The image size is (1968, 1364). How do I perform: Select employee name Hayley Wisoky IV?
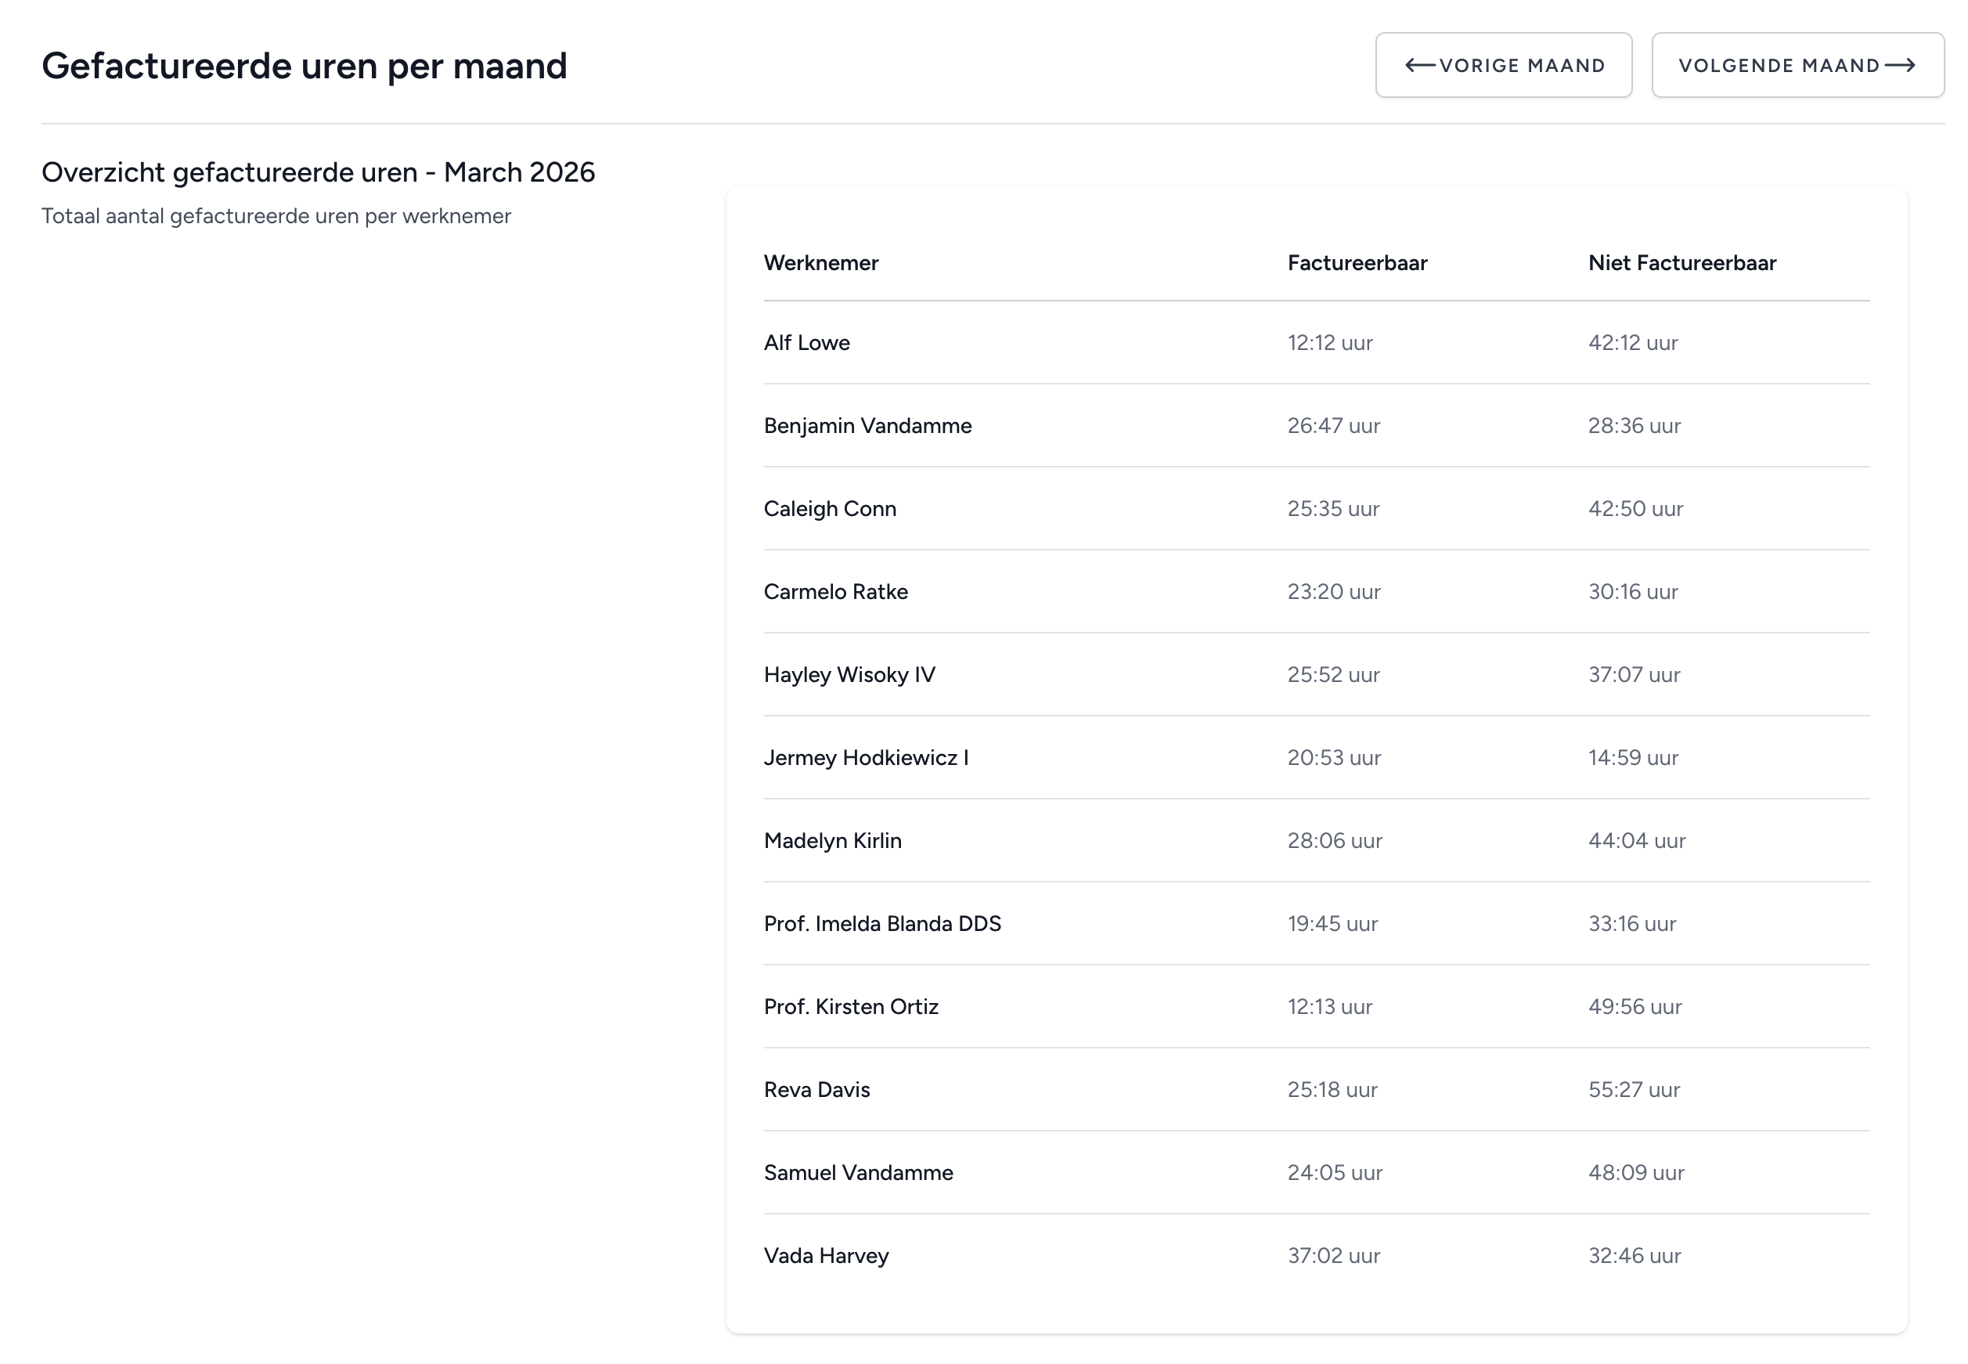pyautogui.click(x=849, y=674)
